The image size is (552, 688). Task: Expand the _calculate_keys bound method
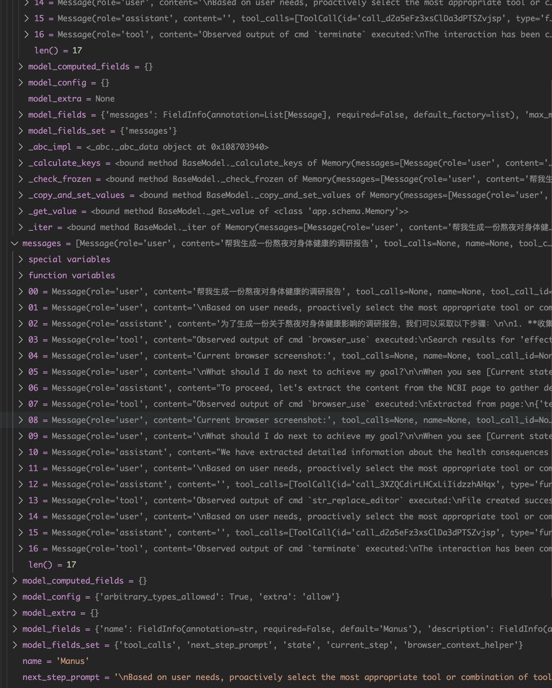click(21, 163)
